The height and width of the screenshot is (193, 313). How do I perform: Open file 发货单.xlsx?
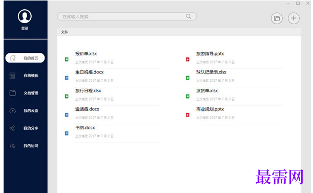coord(207,91)
